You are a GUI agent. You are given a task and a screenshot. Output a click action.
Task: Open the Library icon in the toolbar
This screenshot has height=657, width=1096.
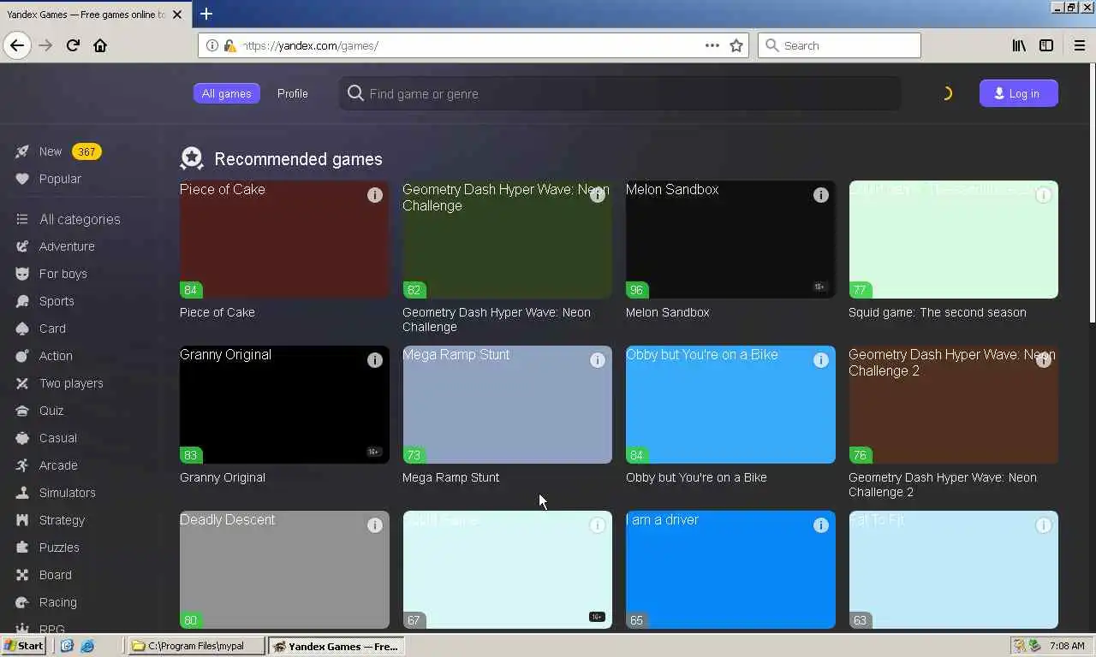(x=1019, y=45)
